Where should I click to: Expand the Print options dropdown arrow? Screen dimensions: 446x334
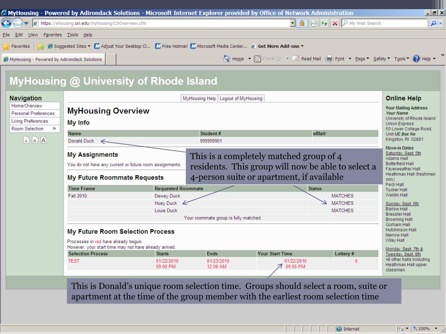click(350, 59)
